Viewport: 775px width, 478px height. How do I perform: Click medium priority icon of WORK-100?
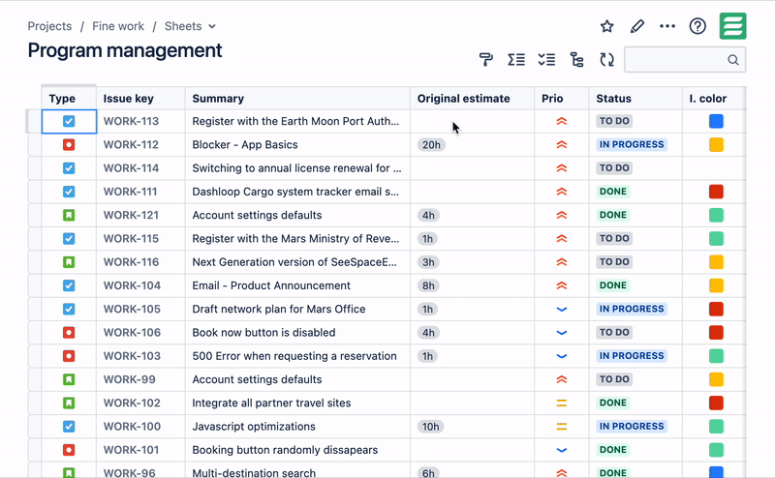coord(562,426)
